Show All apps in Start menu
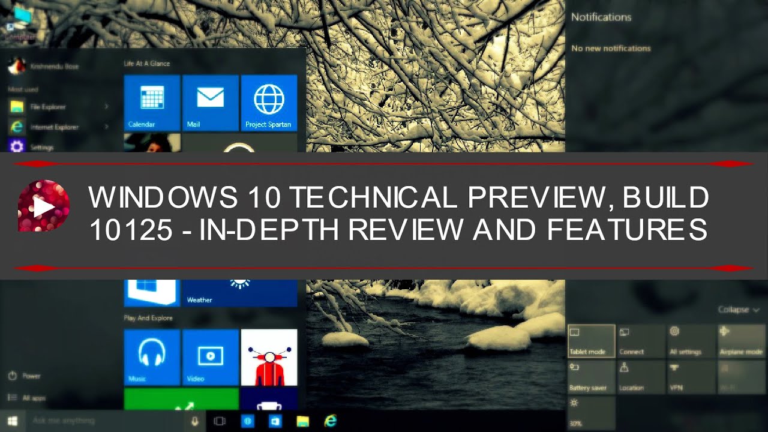768x432 pixels. pos(27,398)
